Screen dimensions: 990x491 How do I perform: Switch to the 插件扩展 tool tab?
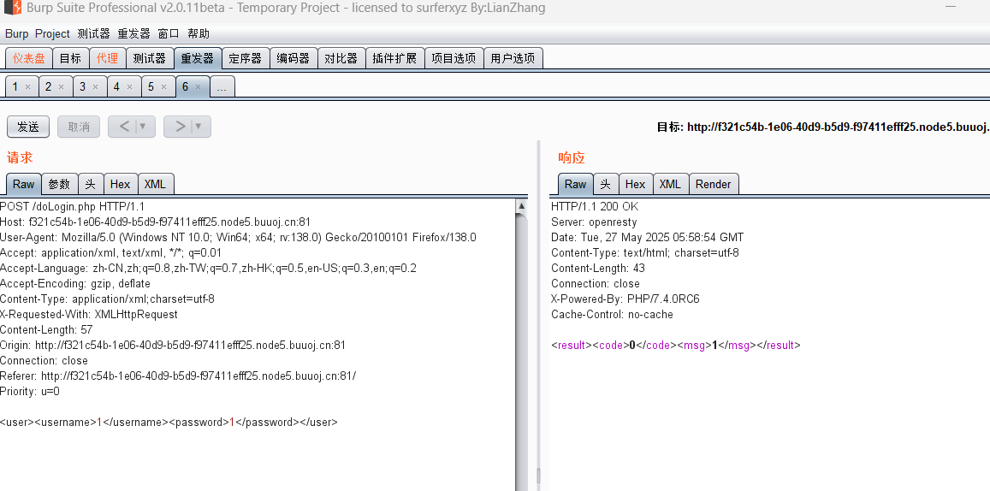394,58
